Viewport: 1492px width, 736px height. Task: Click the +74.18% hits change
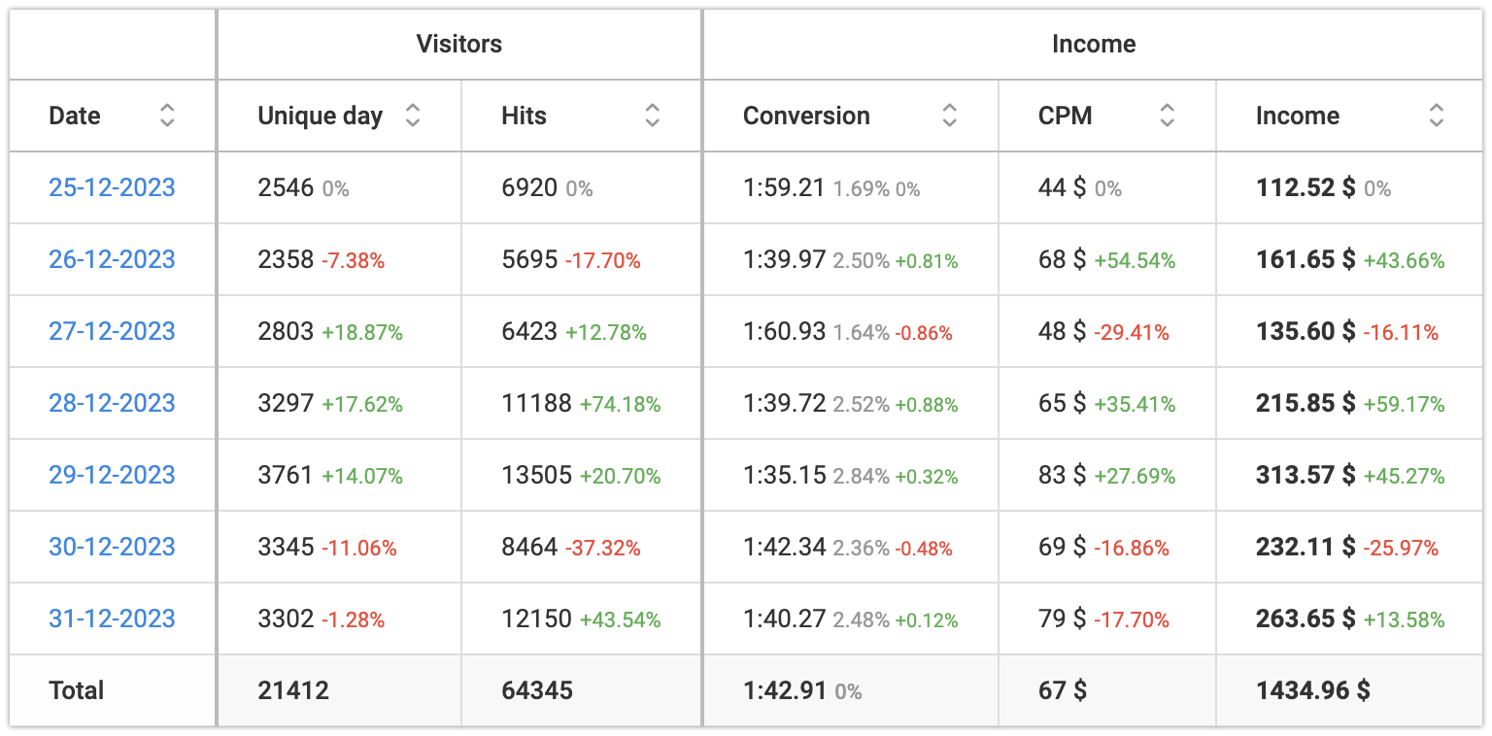tap(621, 404)
